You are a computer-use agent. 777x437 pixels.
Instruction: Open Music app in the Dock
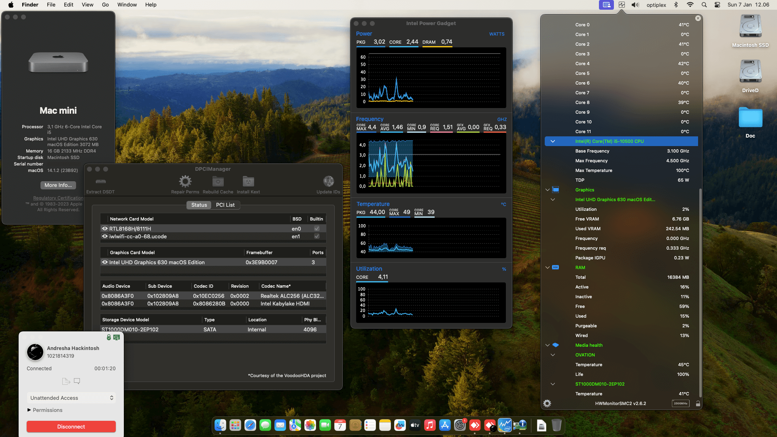coord(430,425)
